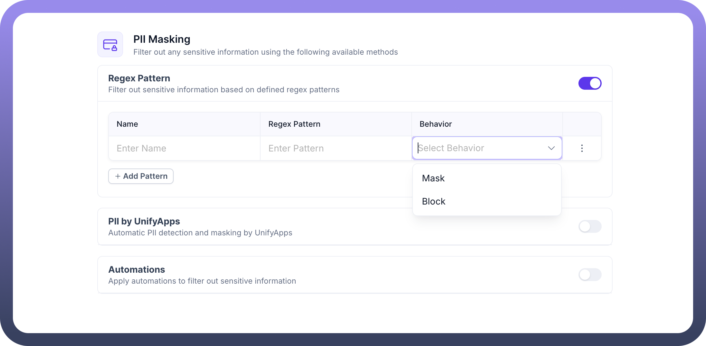Click the PII Masking card-lock icon
The width and height of the screenshot is (706, 346).
click(110, 45)
